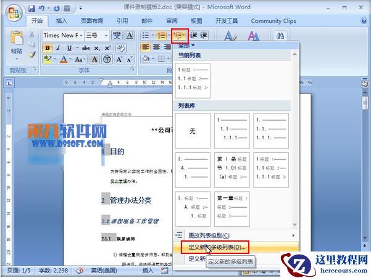Open the shading paint bucket dropdown

[x=152, y=59]
